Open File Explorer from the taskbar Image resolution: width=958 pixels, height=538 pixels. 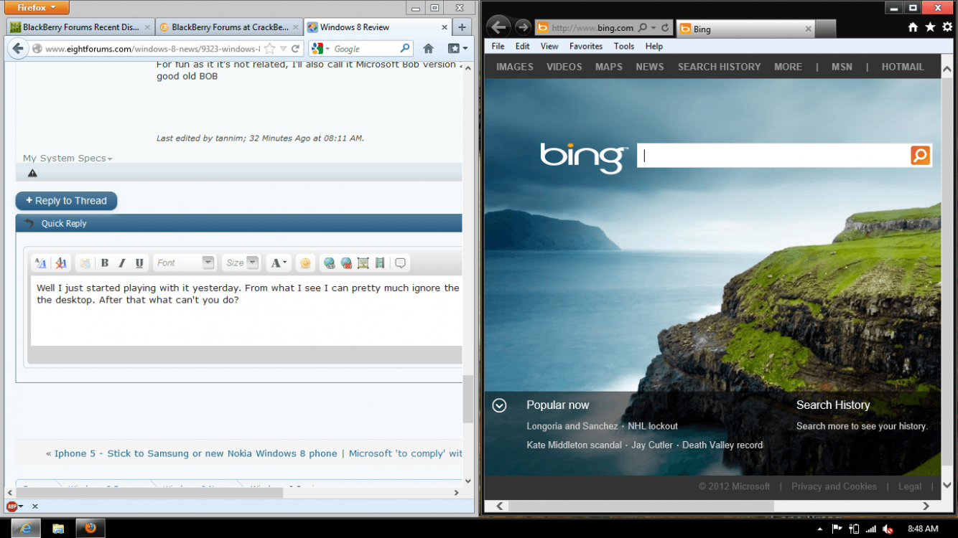[x=58, y=528]
